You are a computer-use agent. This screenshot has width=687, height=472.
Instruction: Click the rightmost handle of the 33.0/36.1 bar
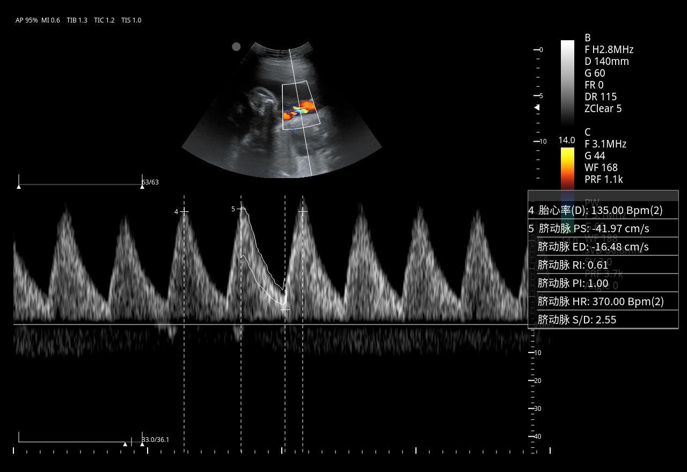142,444
